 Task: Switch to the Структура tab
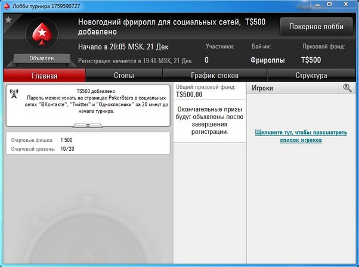[311, 76]
